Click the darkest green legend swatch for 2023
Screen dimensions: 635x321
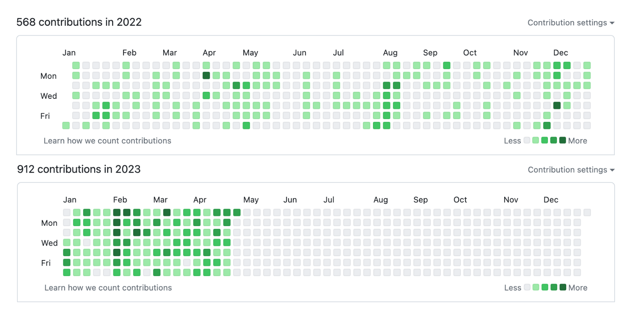point(563,287)
